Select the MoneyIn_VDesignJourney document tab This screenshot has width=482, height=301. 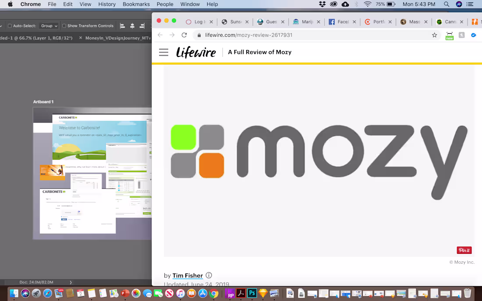118,38
